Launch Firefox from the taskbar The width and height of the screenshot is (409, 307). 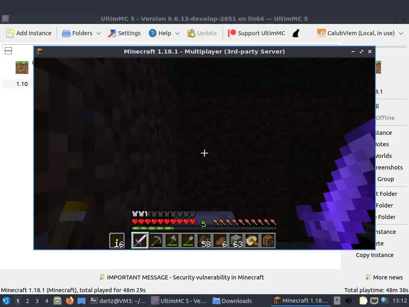pos(69,301)
